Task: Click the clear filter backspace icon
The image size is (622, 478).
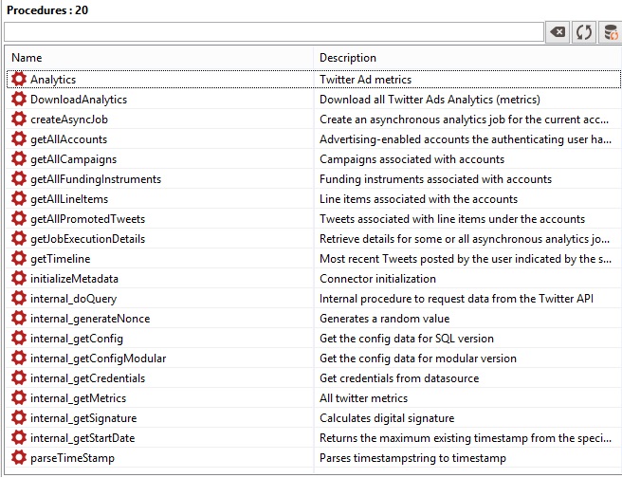Action: tap(558, 32)
